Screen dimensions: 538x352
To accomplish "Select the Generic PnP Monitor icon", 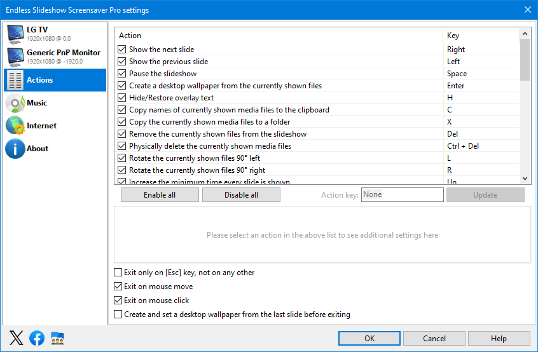I will 15,57.
